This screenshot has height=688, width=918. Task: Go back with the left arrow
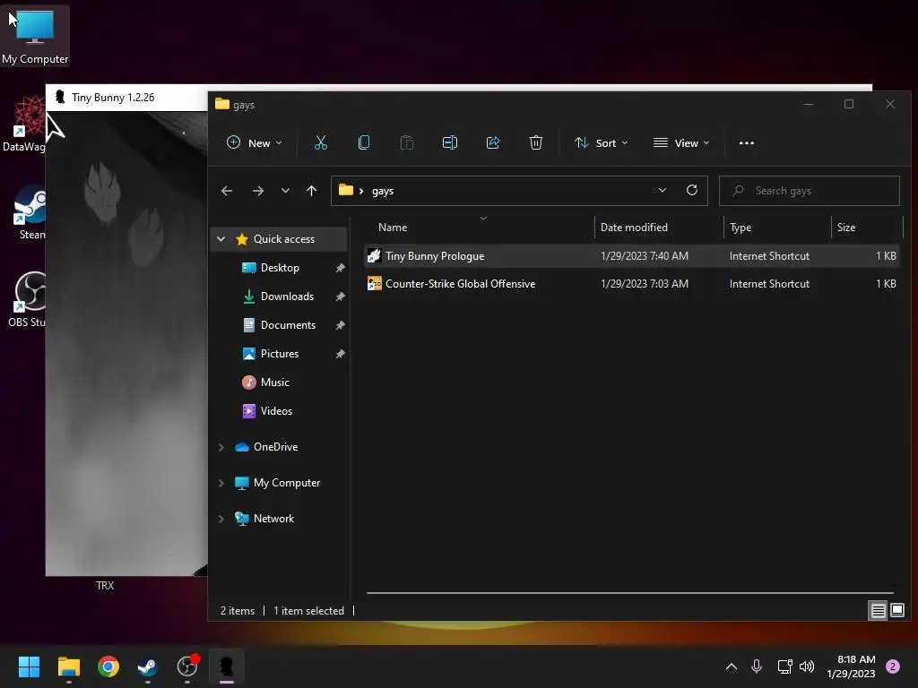tap(227, 191)
